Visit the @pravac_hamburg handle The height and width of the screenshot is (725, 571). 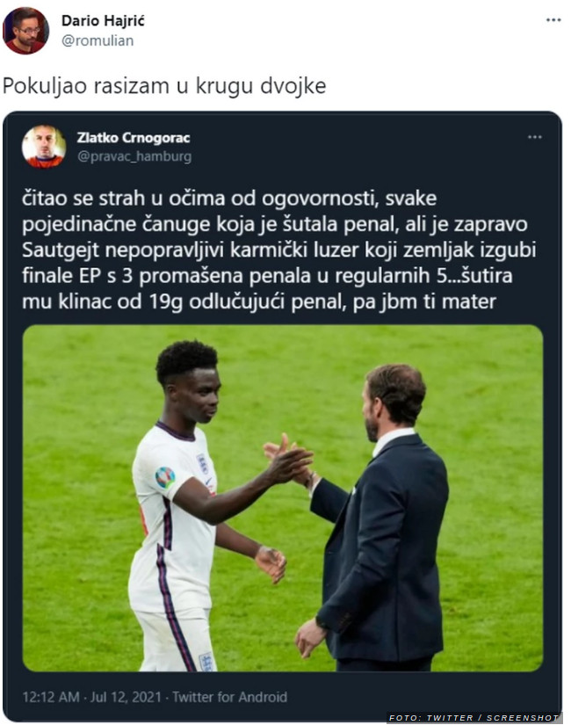pyautogui.click(x=134, y=156)
